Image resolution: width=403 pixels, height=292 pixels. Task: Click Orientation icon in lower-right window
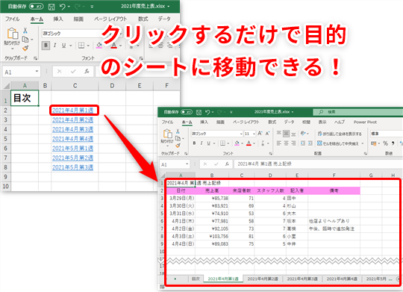(x=303, y=133)
